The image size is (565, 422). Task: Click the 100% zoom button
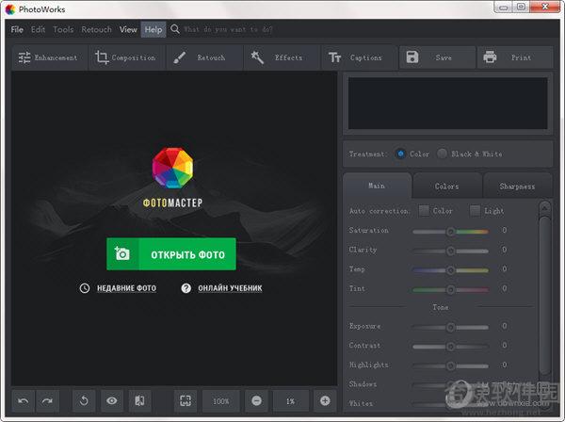click(221, 401)
